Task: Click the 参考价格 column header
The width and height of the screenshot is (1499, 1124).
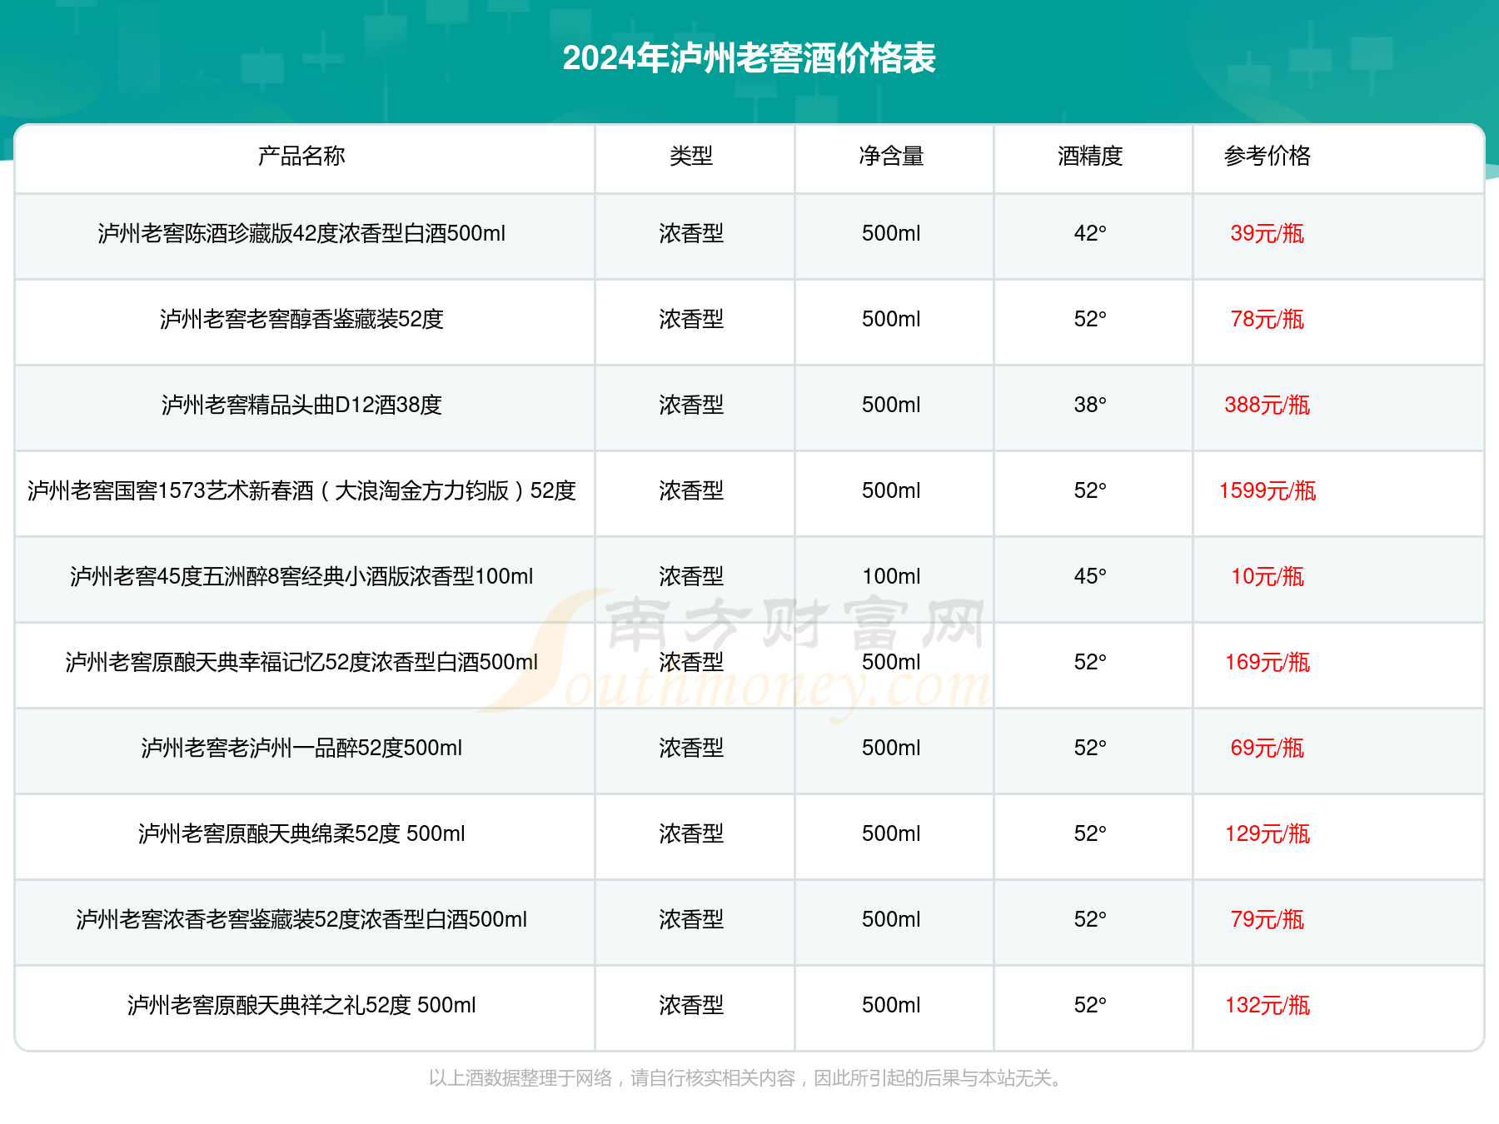Action: point(1267,156)
